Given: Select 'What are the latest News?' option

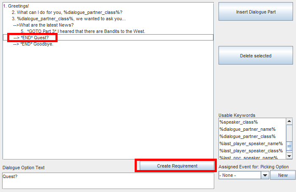Looking at the screenshot, I should click(x=43, y=25).
